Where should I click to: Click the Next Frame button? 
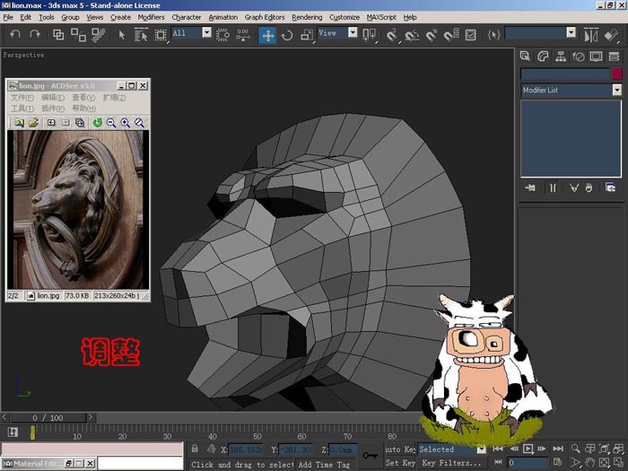pyautogui.click(x=542, y=449)
